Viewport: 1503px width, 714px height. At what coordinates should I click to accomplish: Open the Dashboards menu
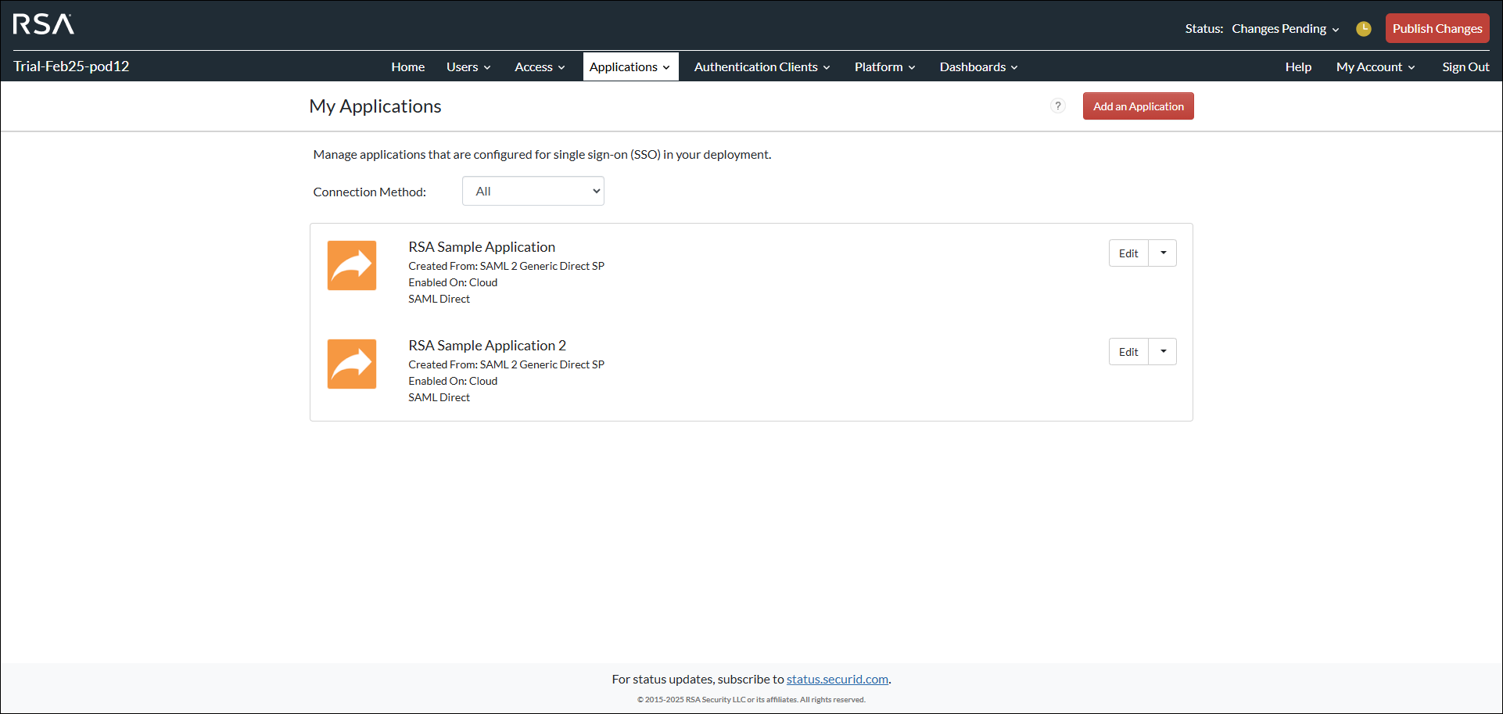point(978,67)
